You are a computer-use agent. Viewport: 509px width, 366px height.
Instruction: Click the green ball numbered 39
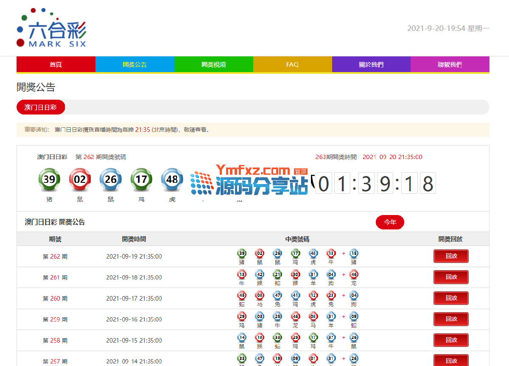click(x=49, y=179)
